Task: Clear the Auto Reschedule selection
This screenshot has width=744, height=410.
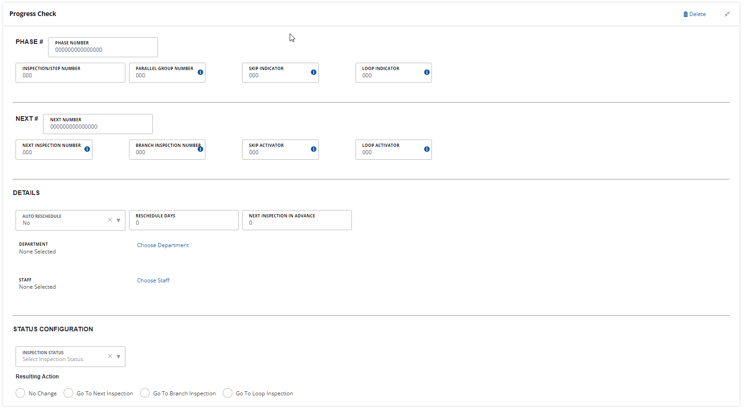Action: click(x=110, y=220)
